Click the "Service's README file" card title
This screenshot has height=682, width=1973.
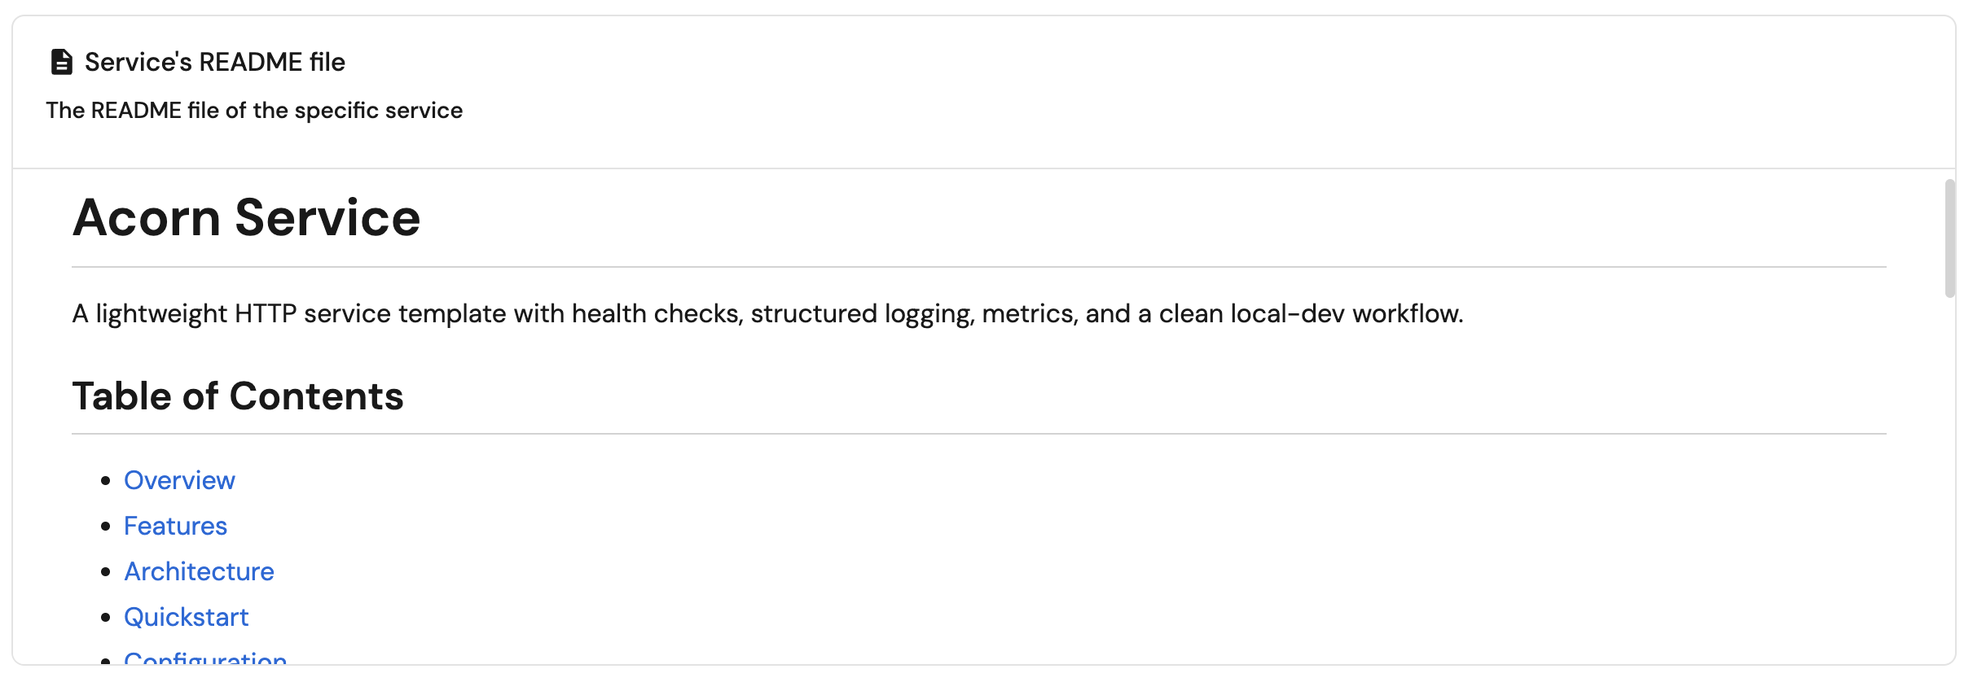click(215, 62)
